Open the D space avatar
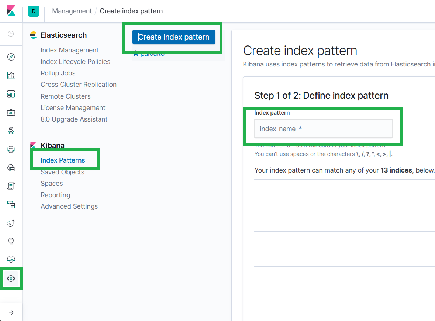435x321 pixels. click(x=34, y=11)
